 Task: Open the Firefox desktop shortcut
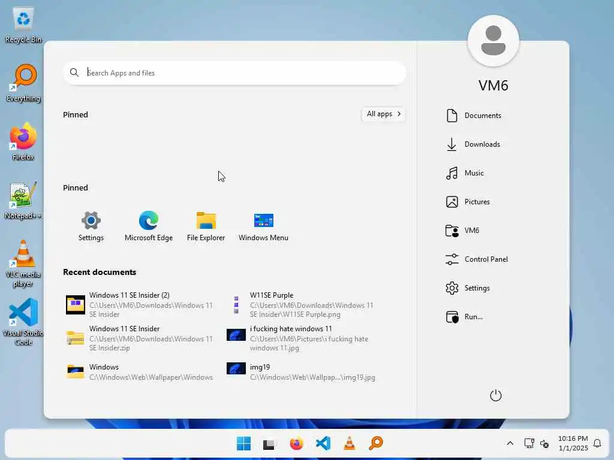tap(23, 141)
